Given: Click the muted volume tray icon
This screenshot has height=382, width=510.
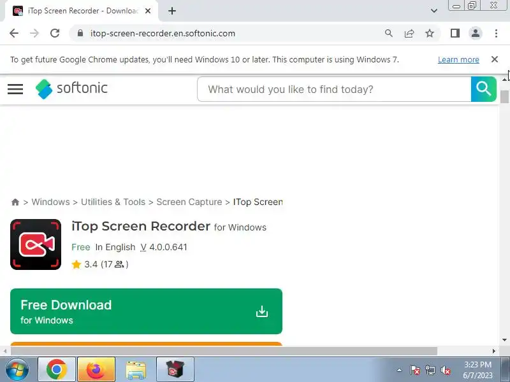Looking at the screenshot, I should click(x=445, y=370).
